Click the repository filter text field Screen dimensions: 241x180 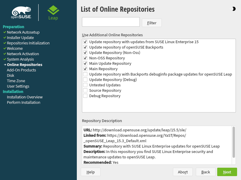111,22
